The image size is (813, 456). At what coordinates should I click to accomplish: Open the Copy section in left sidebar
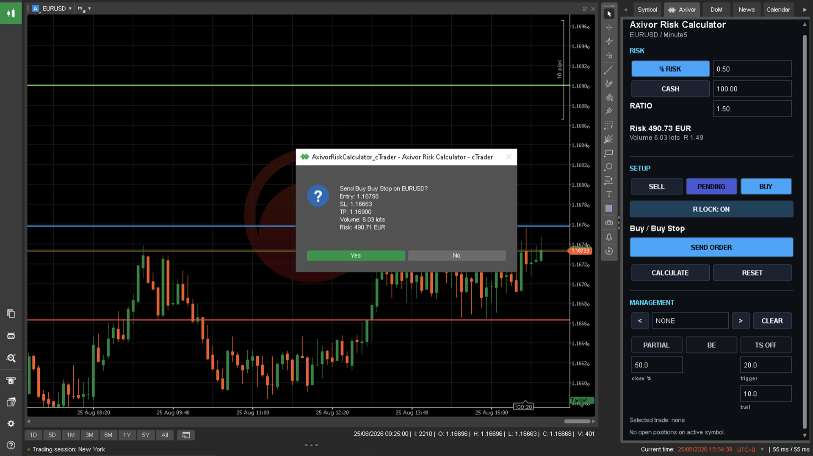click(11, 314)
